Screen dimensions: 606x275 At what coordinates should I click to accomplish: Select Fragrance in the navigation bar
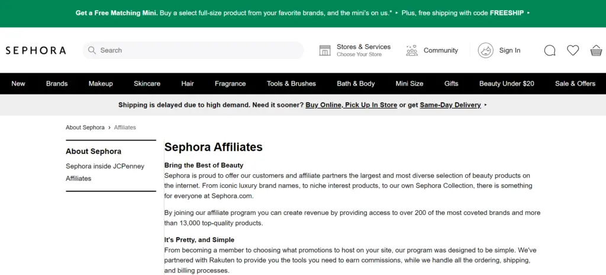[x=230, y=84]
